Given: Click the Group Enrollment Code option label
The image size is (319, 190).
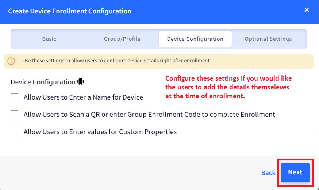Looking at the screenshot, I should (149, 115).
